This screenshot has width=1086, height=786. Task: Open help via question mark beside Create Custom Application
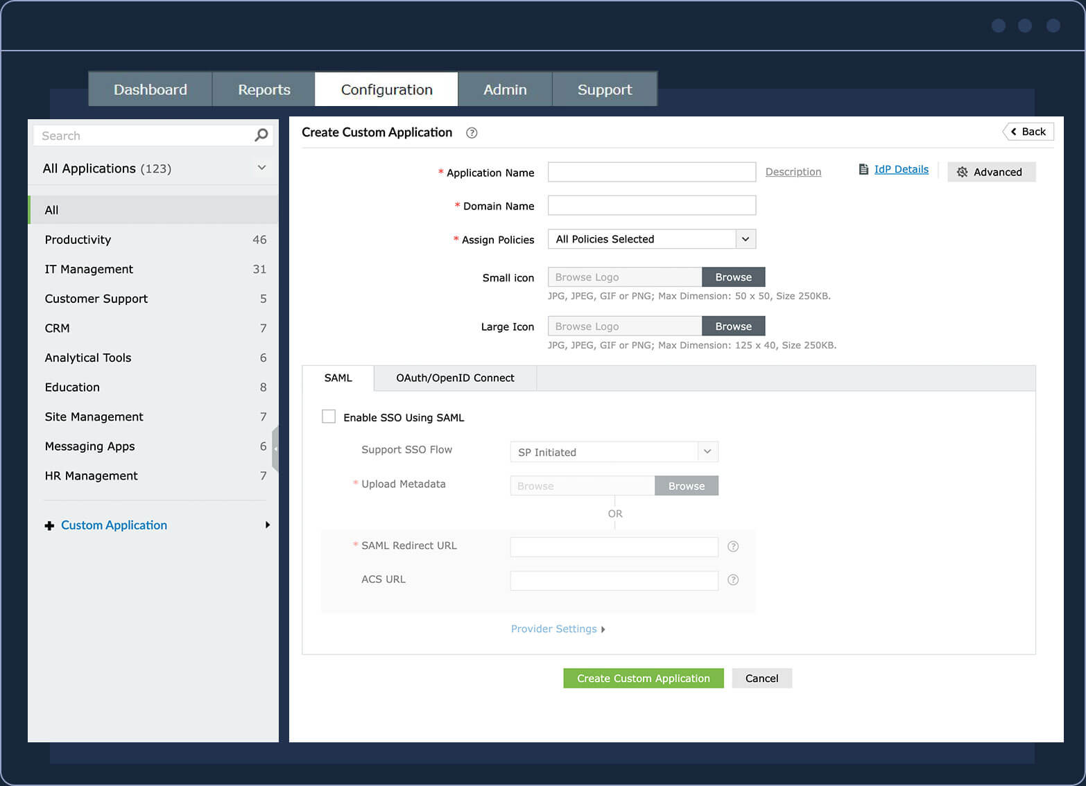pos(472,132)
